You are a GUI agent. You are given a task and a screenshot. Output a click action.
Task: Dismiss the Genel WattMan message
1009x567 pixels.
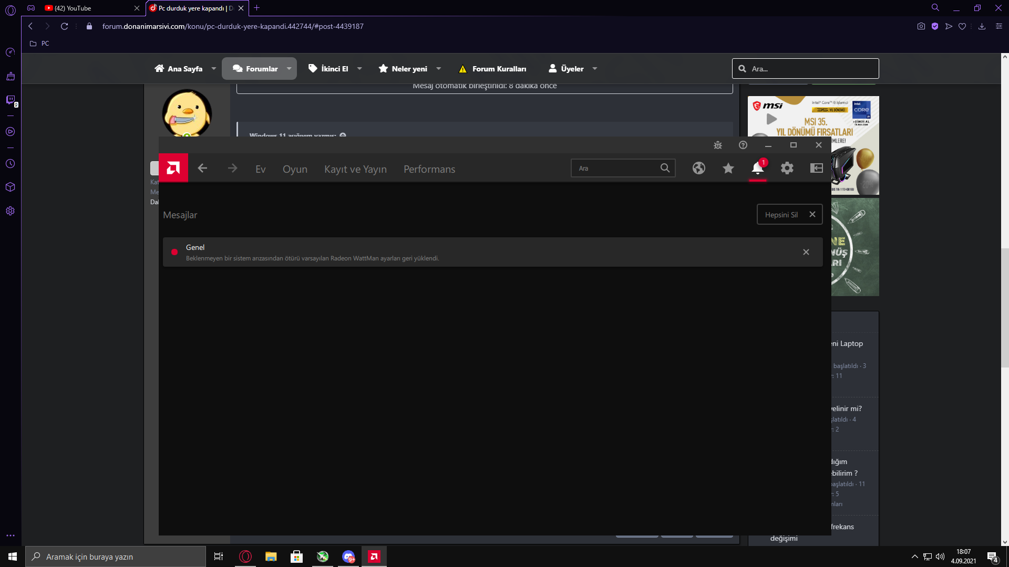(806, 252)
